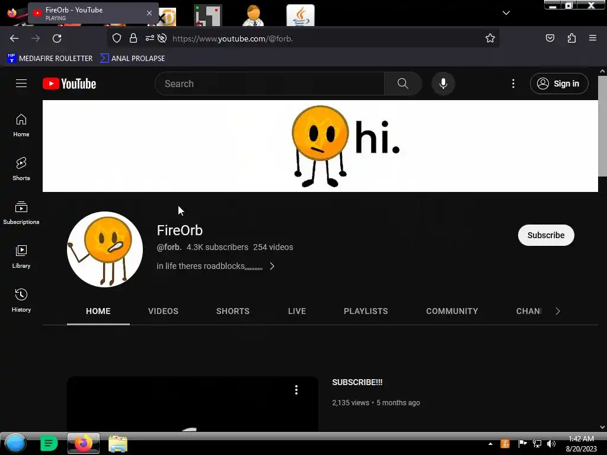Click Java update tray icon
607x455 pixels.
tap(505, 444)
